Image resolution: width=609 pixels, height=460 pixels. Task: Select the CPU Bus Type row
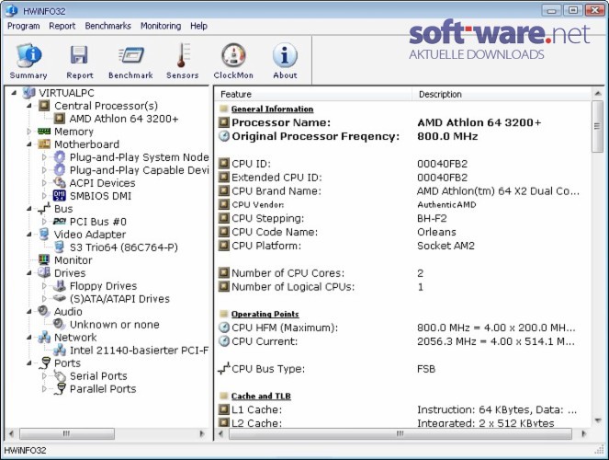pyautogui.click(x=402, y=369)
